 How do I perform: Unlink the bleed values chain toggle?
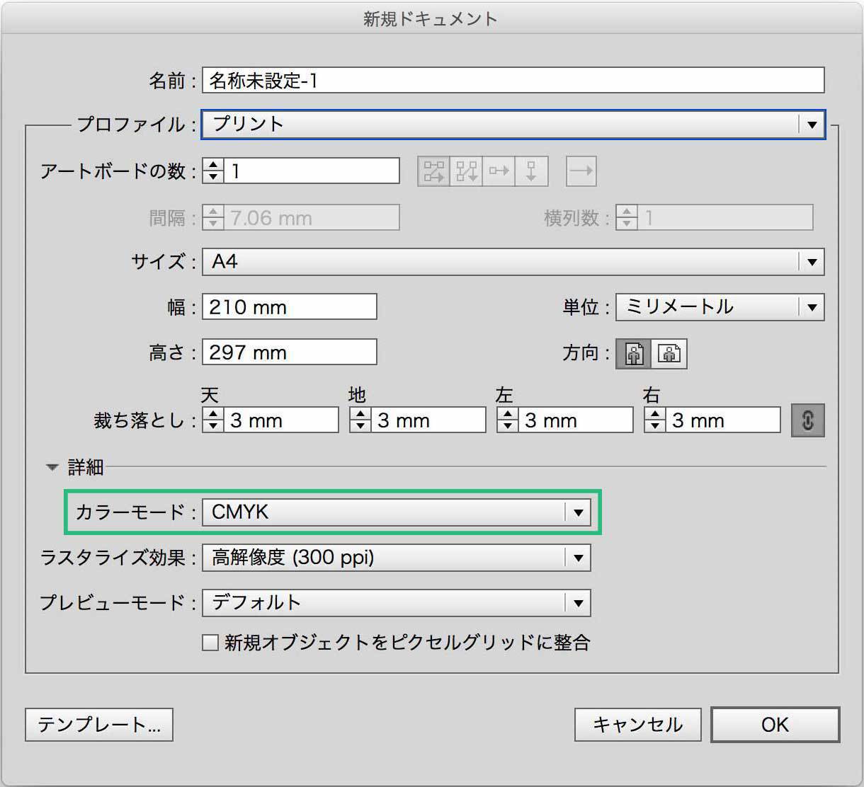tap(808, 419)
